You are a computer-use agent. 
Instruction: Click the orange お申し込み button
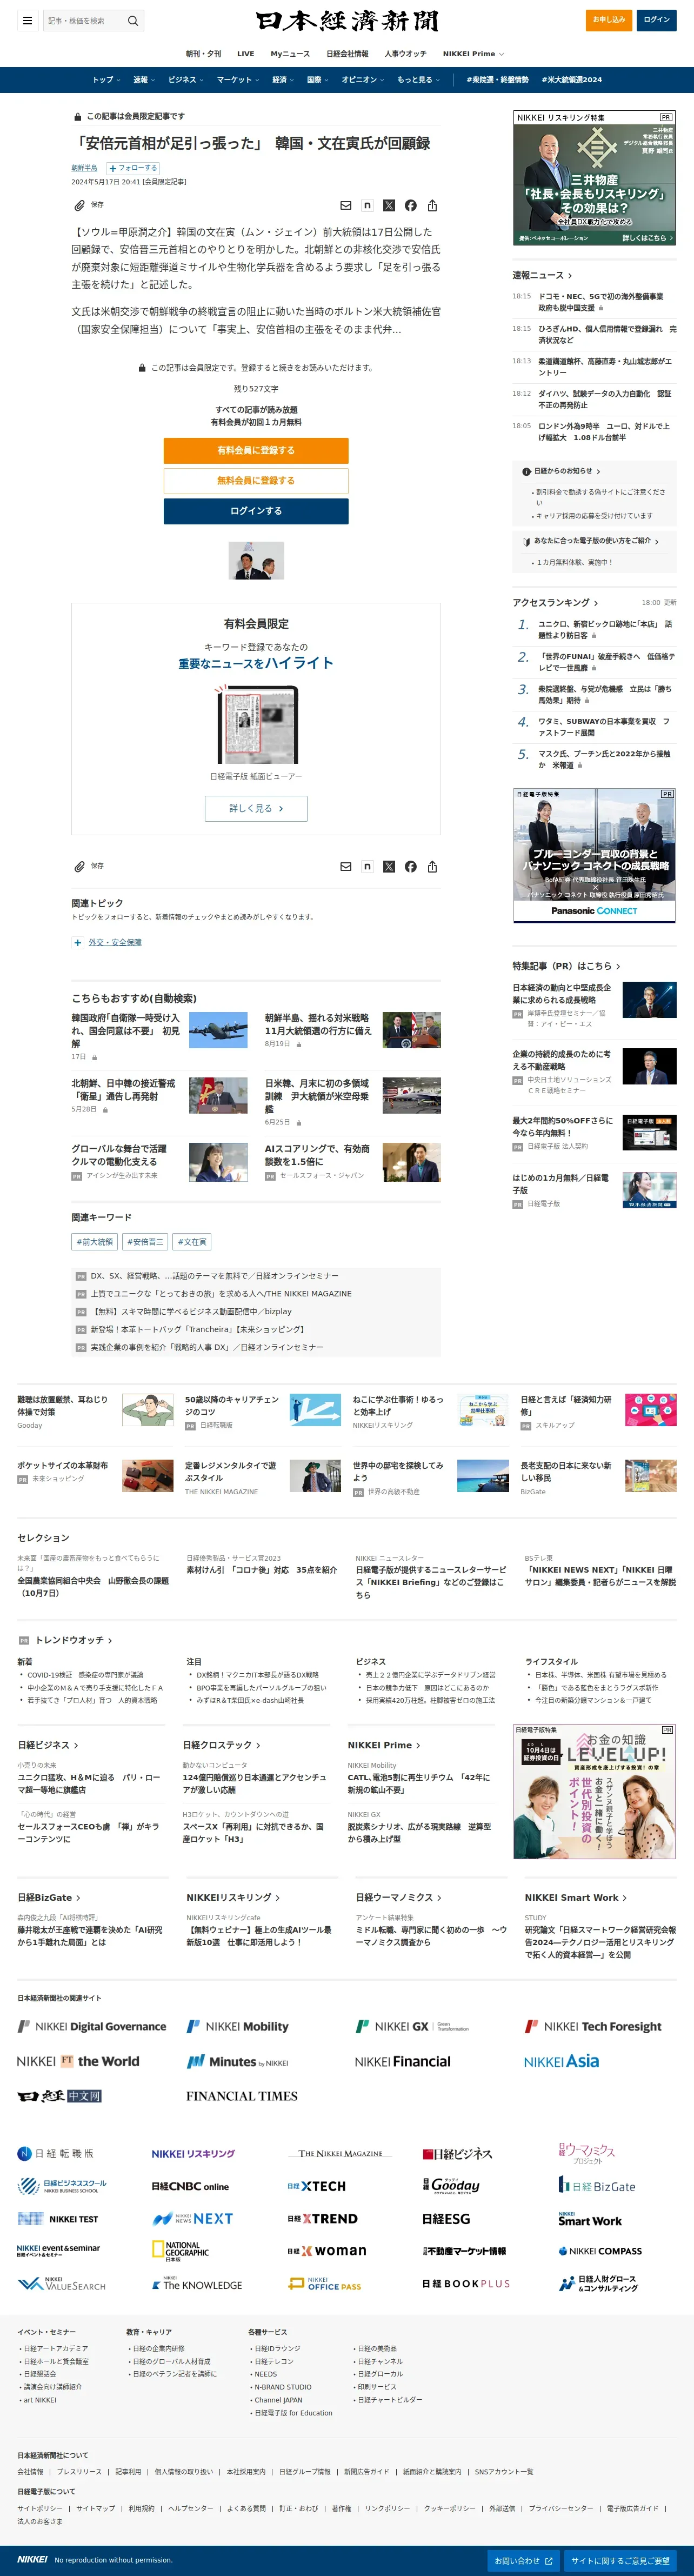pyautogui.click(x=609, y=20)
